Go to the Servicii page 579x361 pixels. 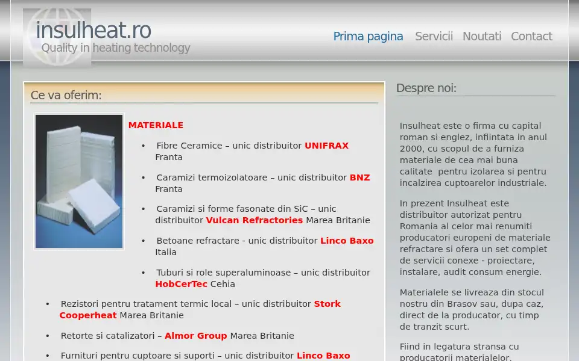point(434,36)
